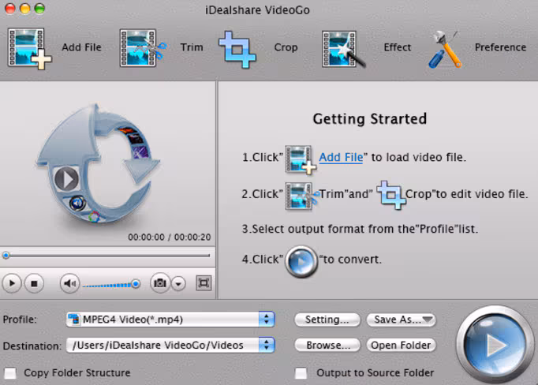Click the Add File link in Getting Started
The image size is (538, 385).
point(341,157)
